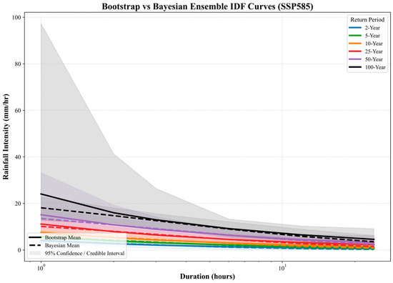This screenshot has height=283, width=393.
Task: Click the 100-Year black legend line
Action: click(355, 67)
